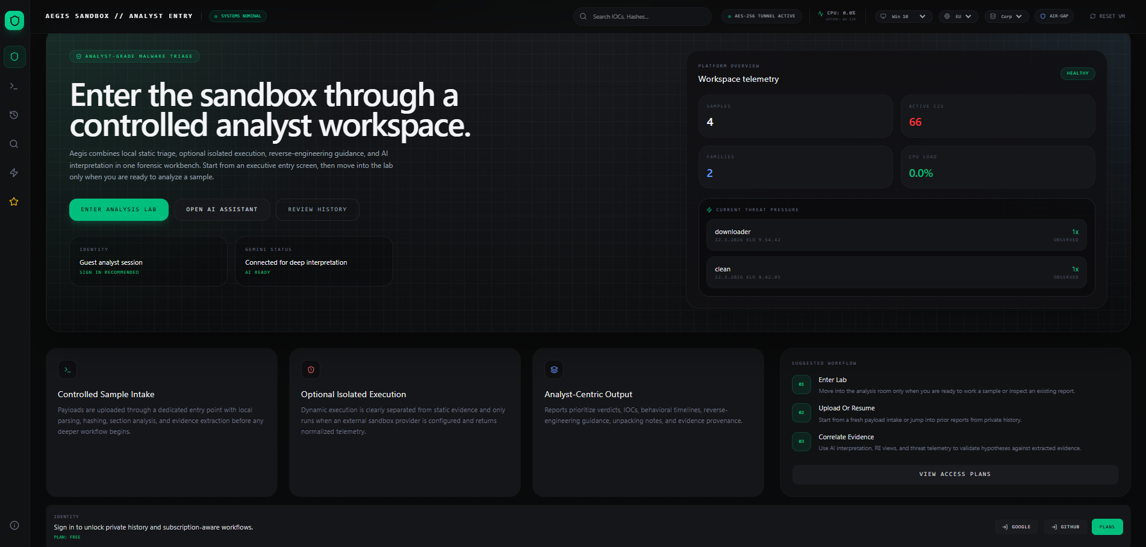Sign in with GITHUB button
This screenshot has height=547, width=1146.
point(1065,527)
